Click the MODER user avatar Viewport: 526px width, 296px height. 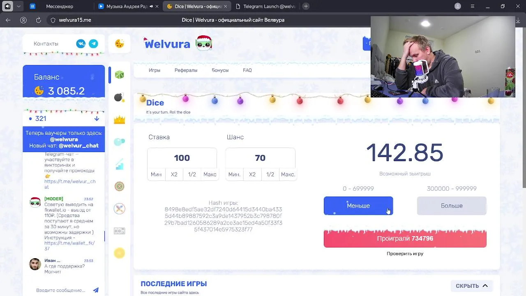35,202
